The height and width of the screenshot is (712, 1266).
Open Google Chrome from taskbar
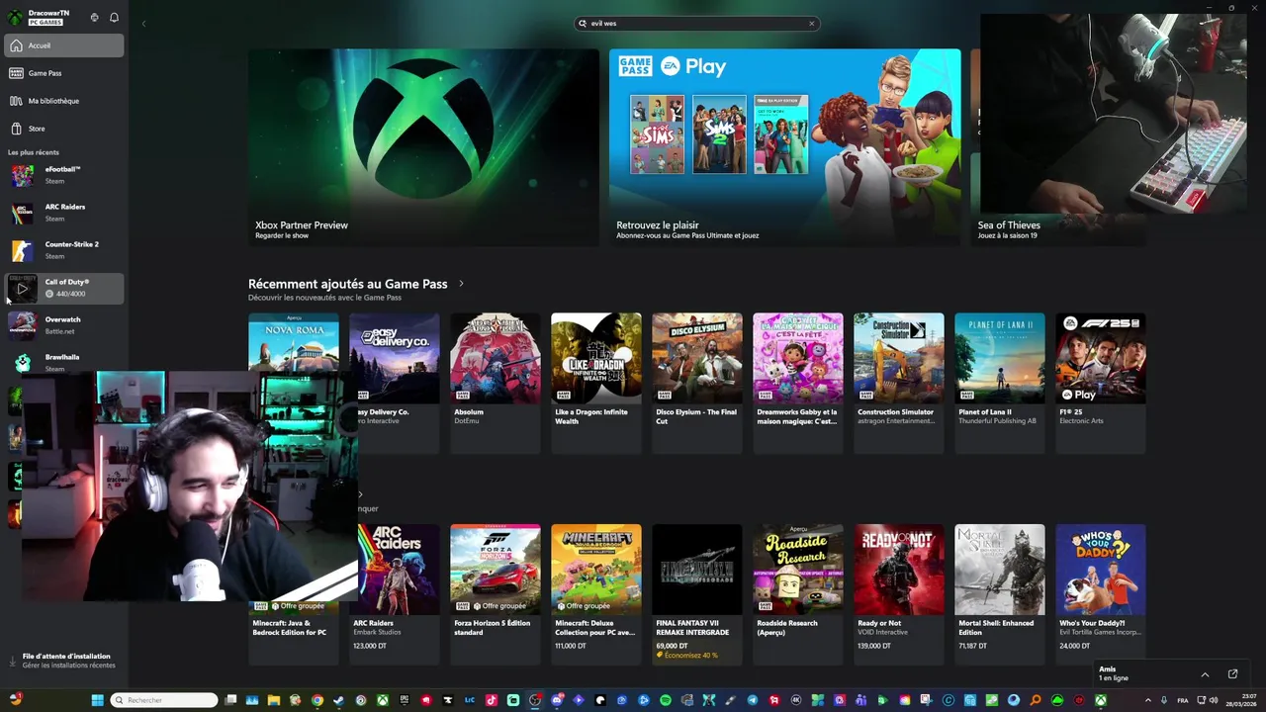pos(316,700)
